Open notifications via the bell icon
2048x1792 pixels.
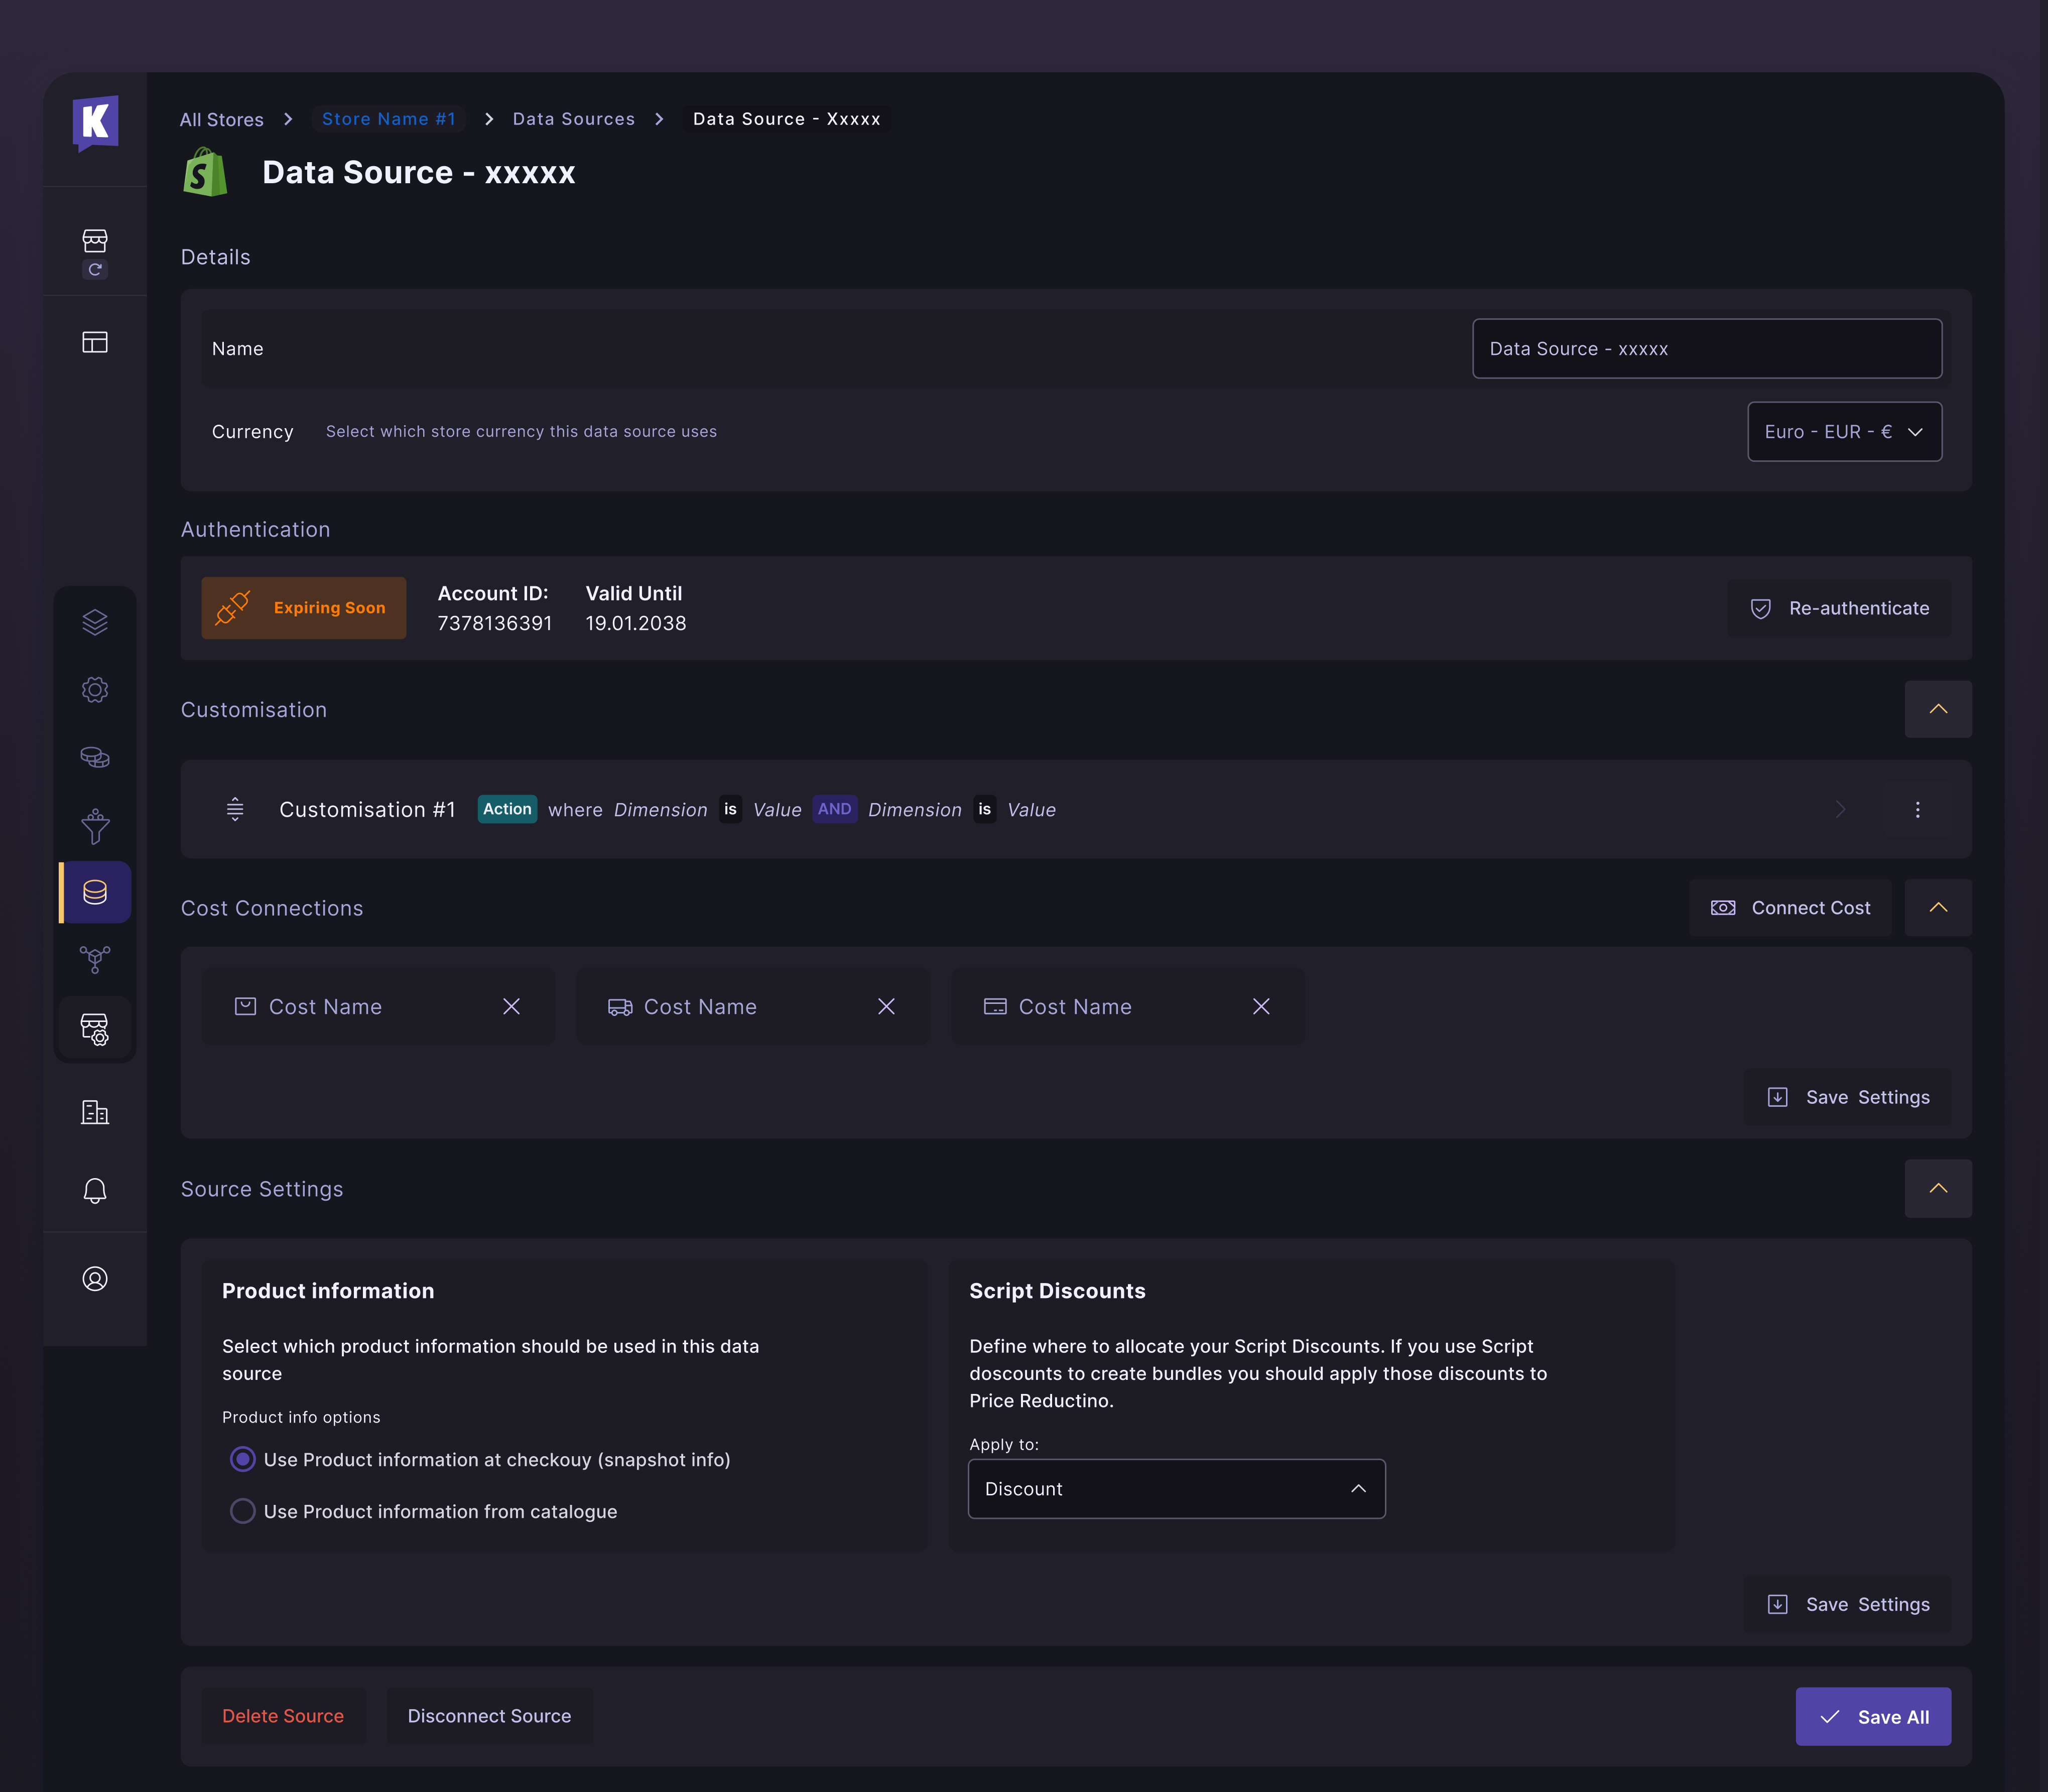click(95, 1189)
